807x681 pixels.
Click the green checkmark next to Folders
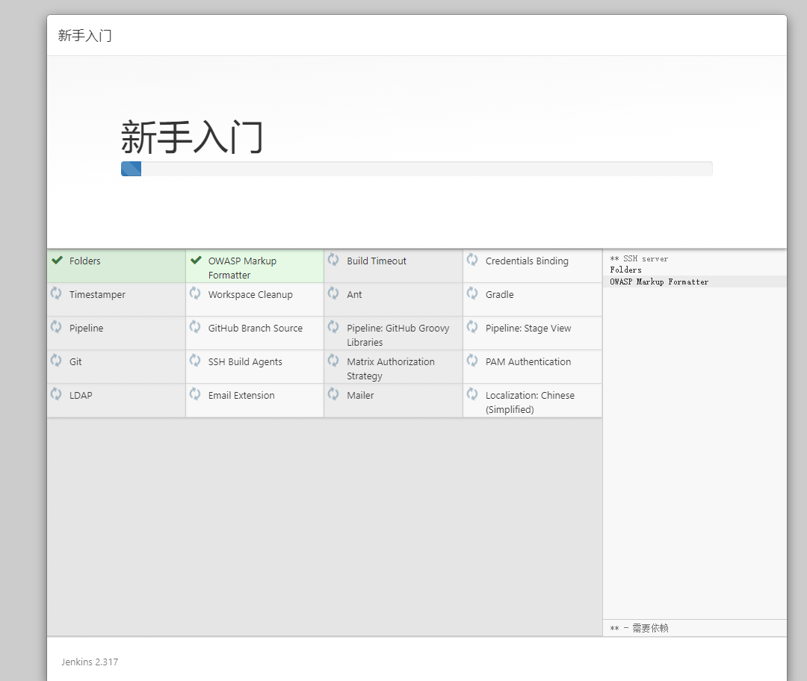click(57, 261)
